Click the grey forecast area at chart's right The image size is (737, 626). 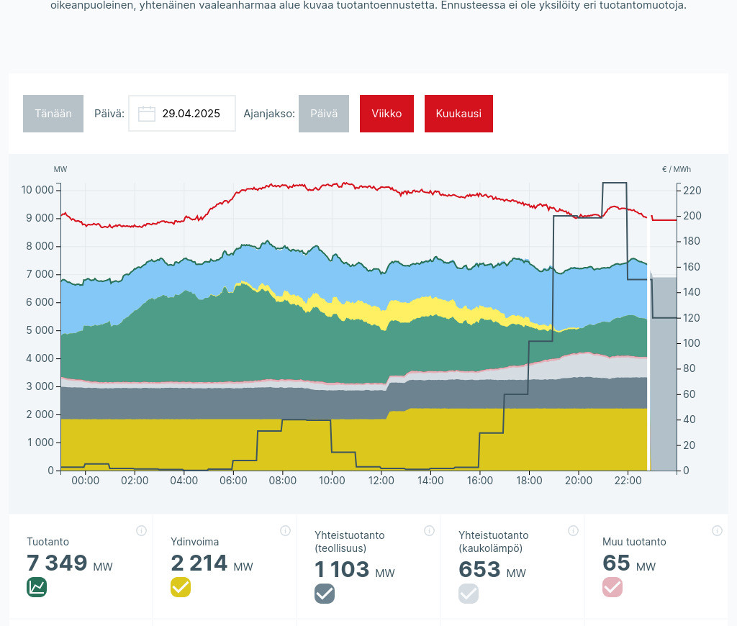[x=664, y=374]
